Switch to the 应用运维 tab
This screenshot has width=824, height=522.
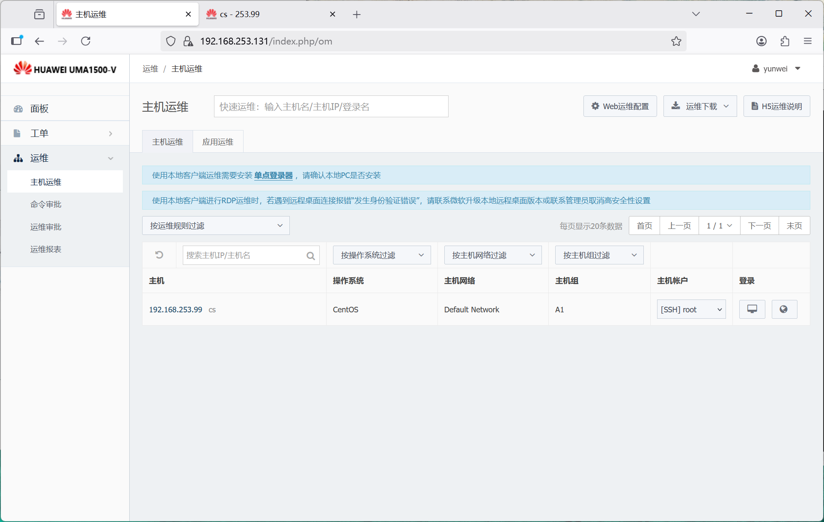pos(218,142)
